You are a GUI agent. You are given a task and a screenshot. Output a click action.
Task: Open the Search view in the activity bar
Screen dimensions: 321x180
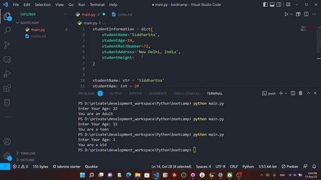point(7,30)
